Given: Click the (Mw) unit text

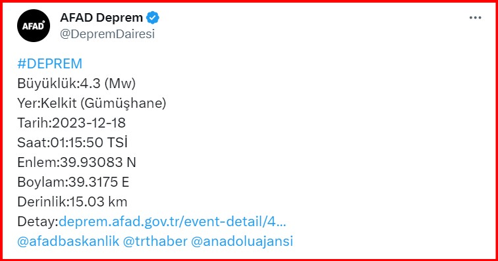Looking at the screenshot, I should pyautogui.click(x=120, y=83).
